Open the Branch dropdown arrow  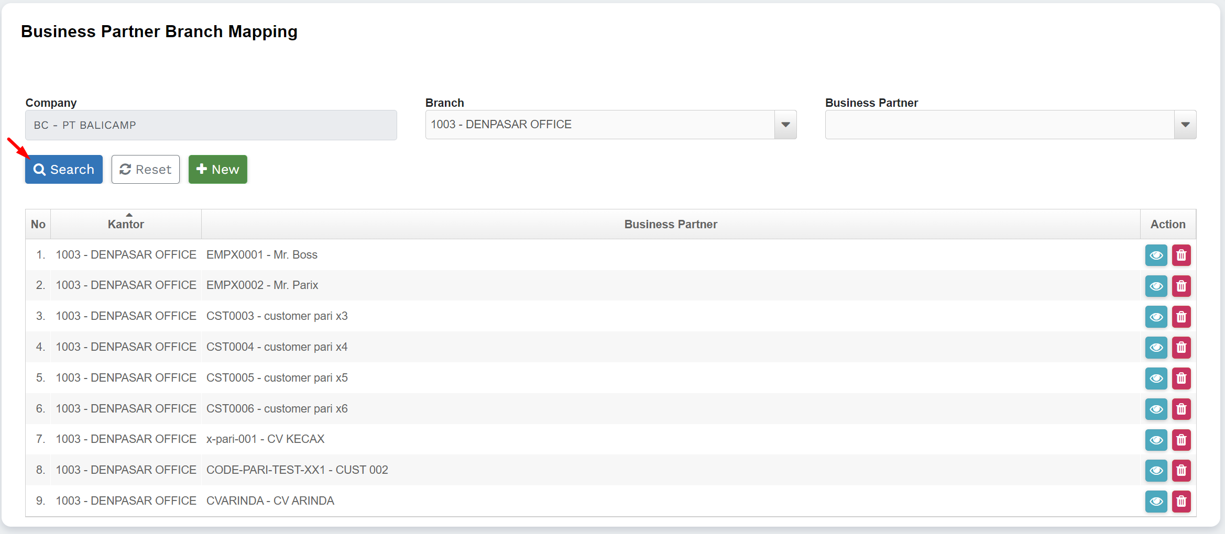click(x=785, y=125)
